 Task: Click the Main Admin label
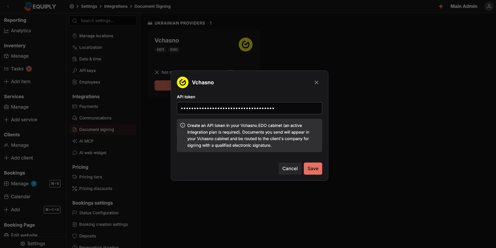[464, 6]
